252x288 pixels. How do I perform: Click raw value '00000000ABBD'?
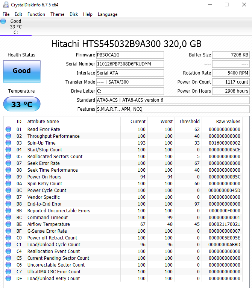[224, 244]
